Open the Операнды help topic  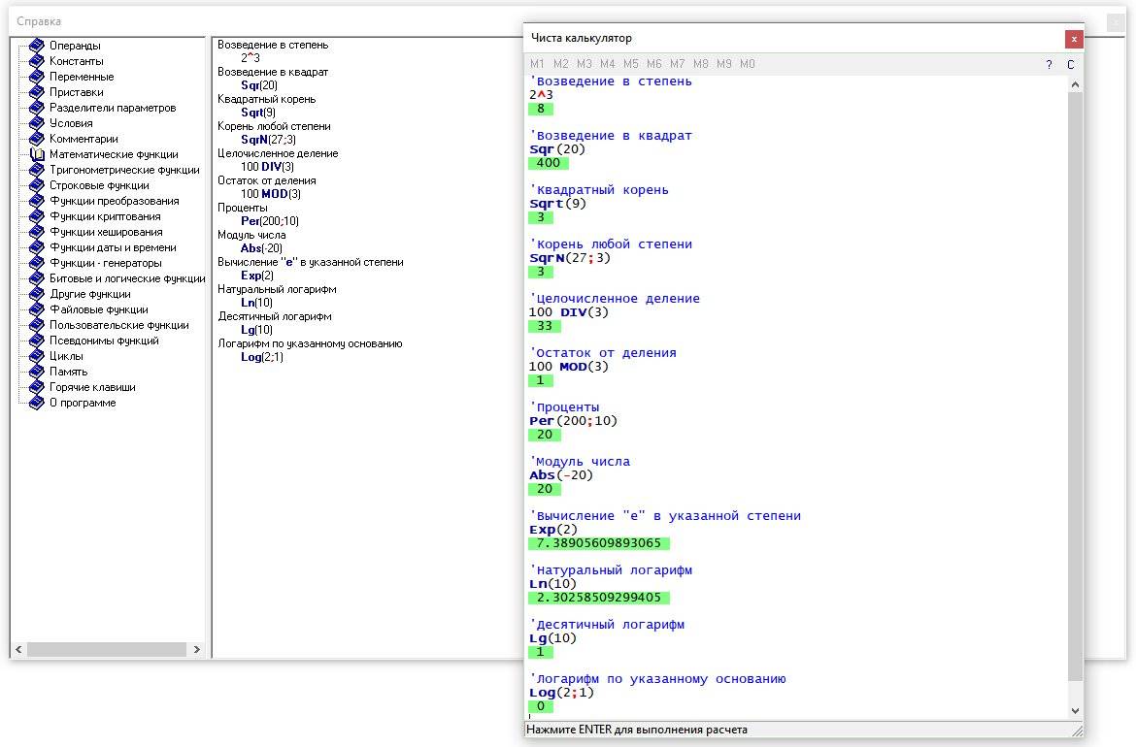75,46
